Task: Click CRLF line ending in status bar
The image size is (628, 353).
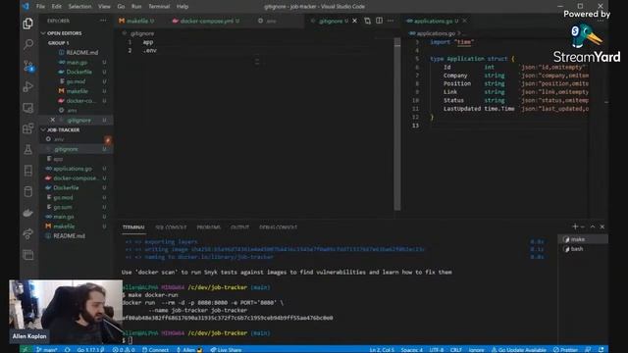Action: click(x=455, y=349)
